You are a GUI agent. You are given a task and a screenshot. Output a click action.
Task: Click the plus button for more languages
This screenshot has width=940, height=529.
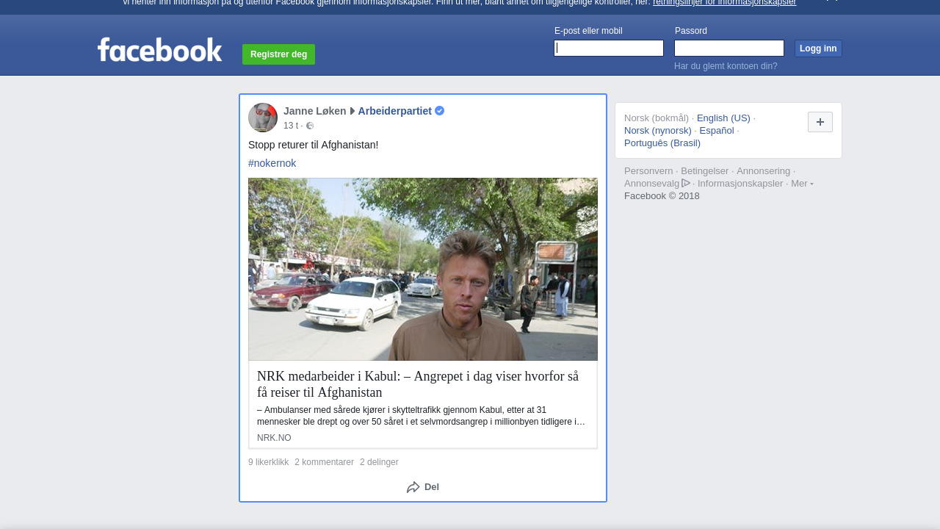tap(820, 122)
